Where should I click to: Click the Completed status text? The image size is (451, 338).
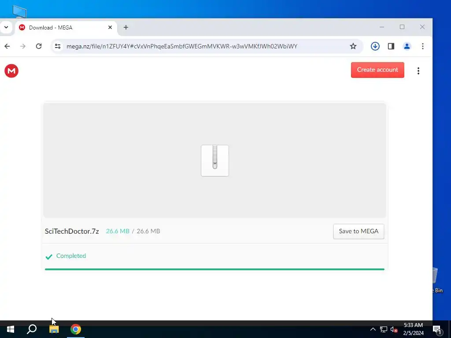pos(71,256)
